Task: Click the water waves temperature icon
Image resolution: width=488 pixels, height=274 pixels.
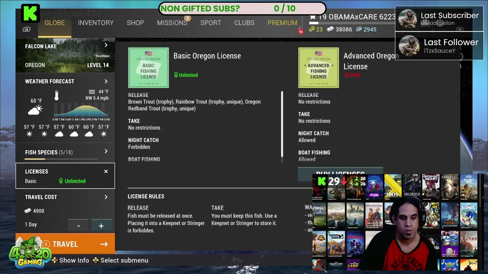Action: click(x=91, y=92)
